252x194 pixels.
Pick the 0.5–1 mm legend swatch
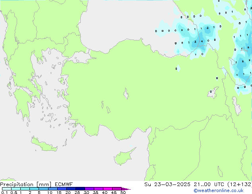(16, 189)
